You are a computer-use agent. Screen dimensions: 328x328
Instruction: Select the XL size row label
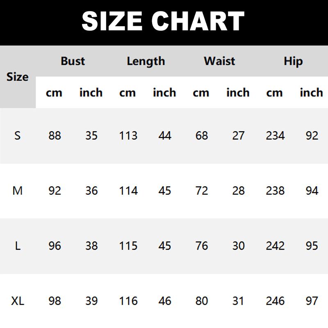click(x=18, y=301)
